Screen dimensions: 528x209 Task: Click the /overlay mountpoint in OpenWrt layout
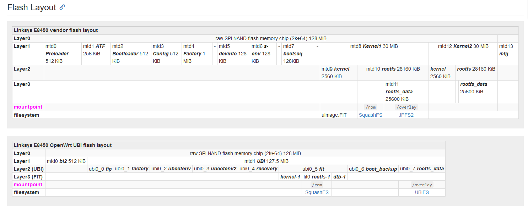click(x=422, y=185)
